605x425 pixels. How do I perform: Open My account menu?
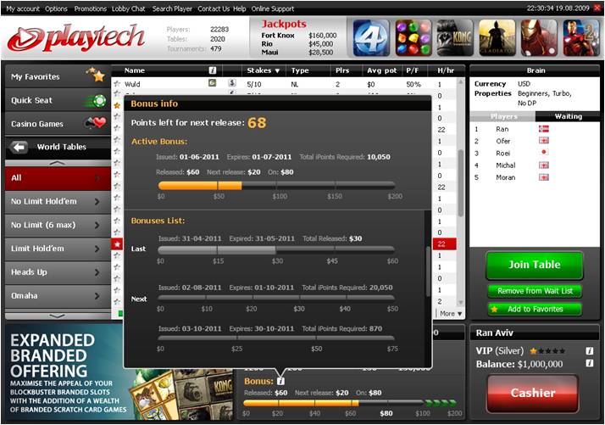23,8
